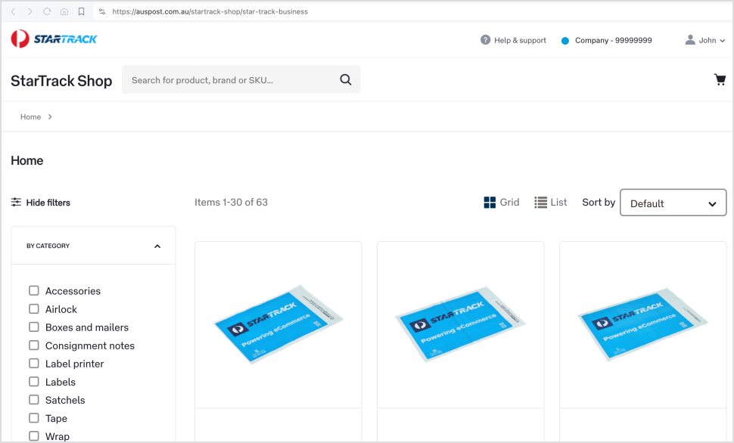Click the StarTrack logo
This screenshot has height=443, width=734.
pyautogui.click(x=54, y=39)
